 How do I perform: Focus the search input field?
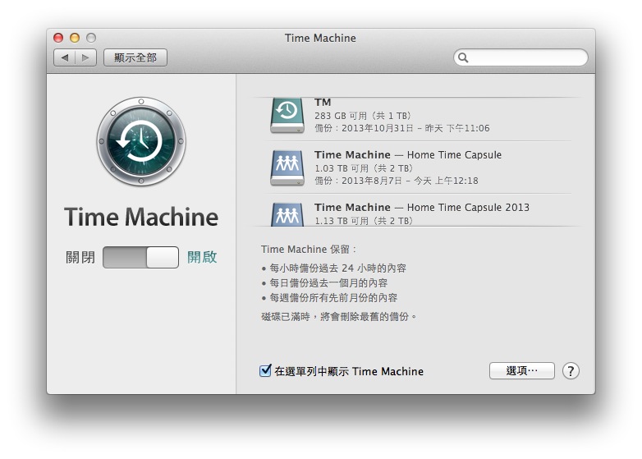click(520, 57)
